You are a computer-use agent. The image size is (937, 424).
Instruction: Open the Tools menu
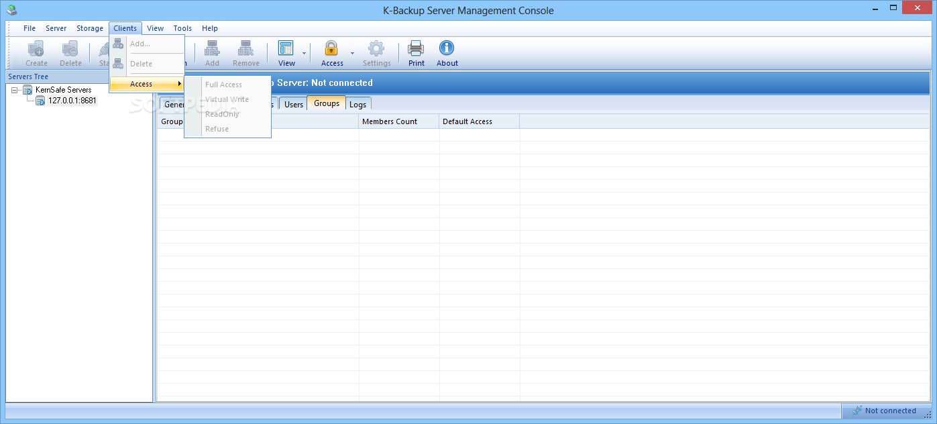tap(182, 28)
